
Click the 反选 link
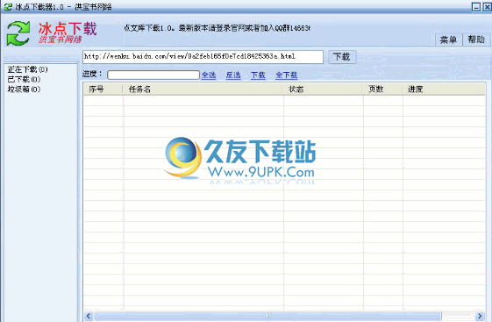click(x=233, y=75)
